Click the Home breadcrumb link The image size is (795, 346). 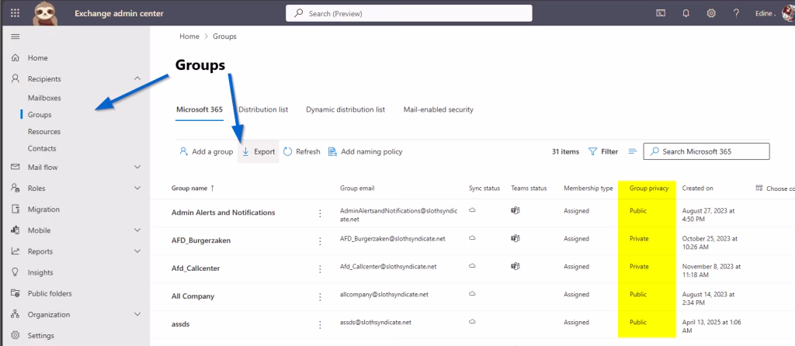[x=189, y=36]
